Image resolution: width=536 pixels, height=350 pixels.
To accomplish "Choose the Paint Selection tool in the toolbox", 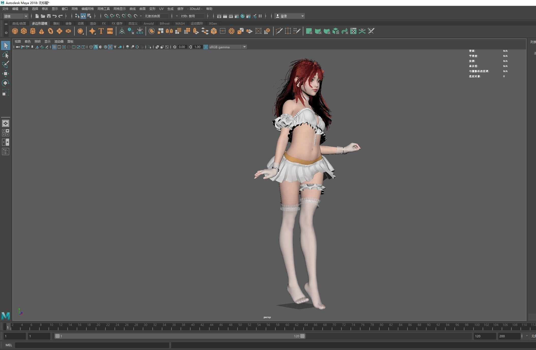I will click(6, 64).
